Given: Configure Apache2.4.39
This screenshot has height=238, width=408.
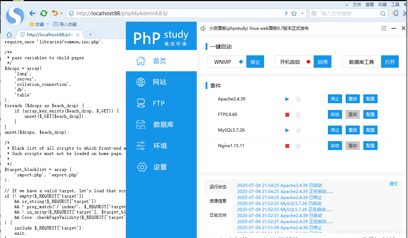Looking at the screenshot, I should pyautogui.click(x=370, y=99).
